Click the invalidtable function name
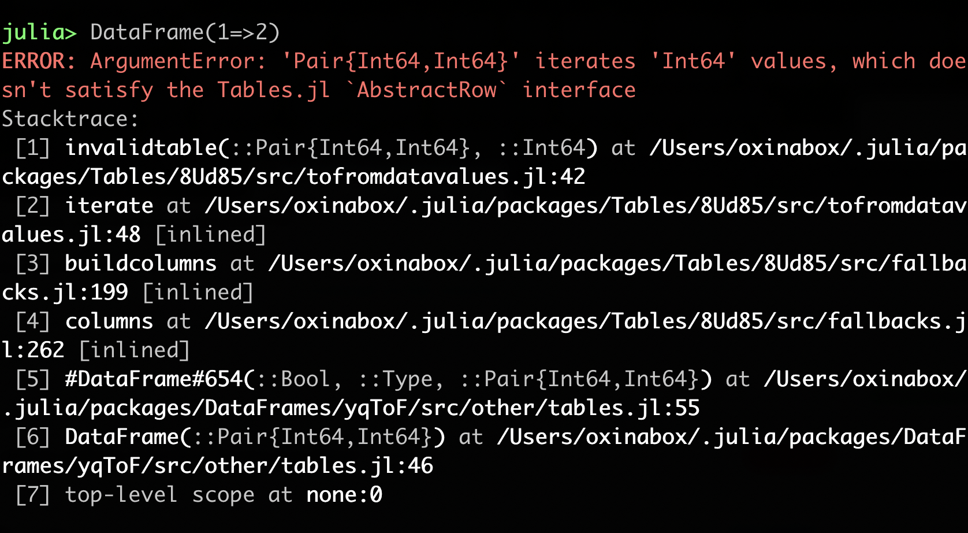 [x=141, y=148]
